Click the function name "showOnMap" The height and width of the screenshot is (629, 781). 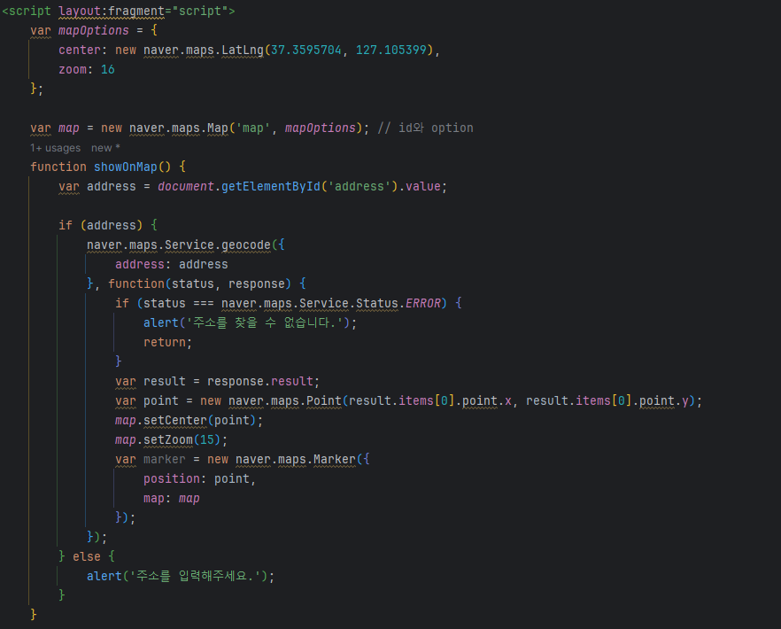pos(126,167)
